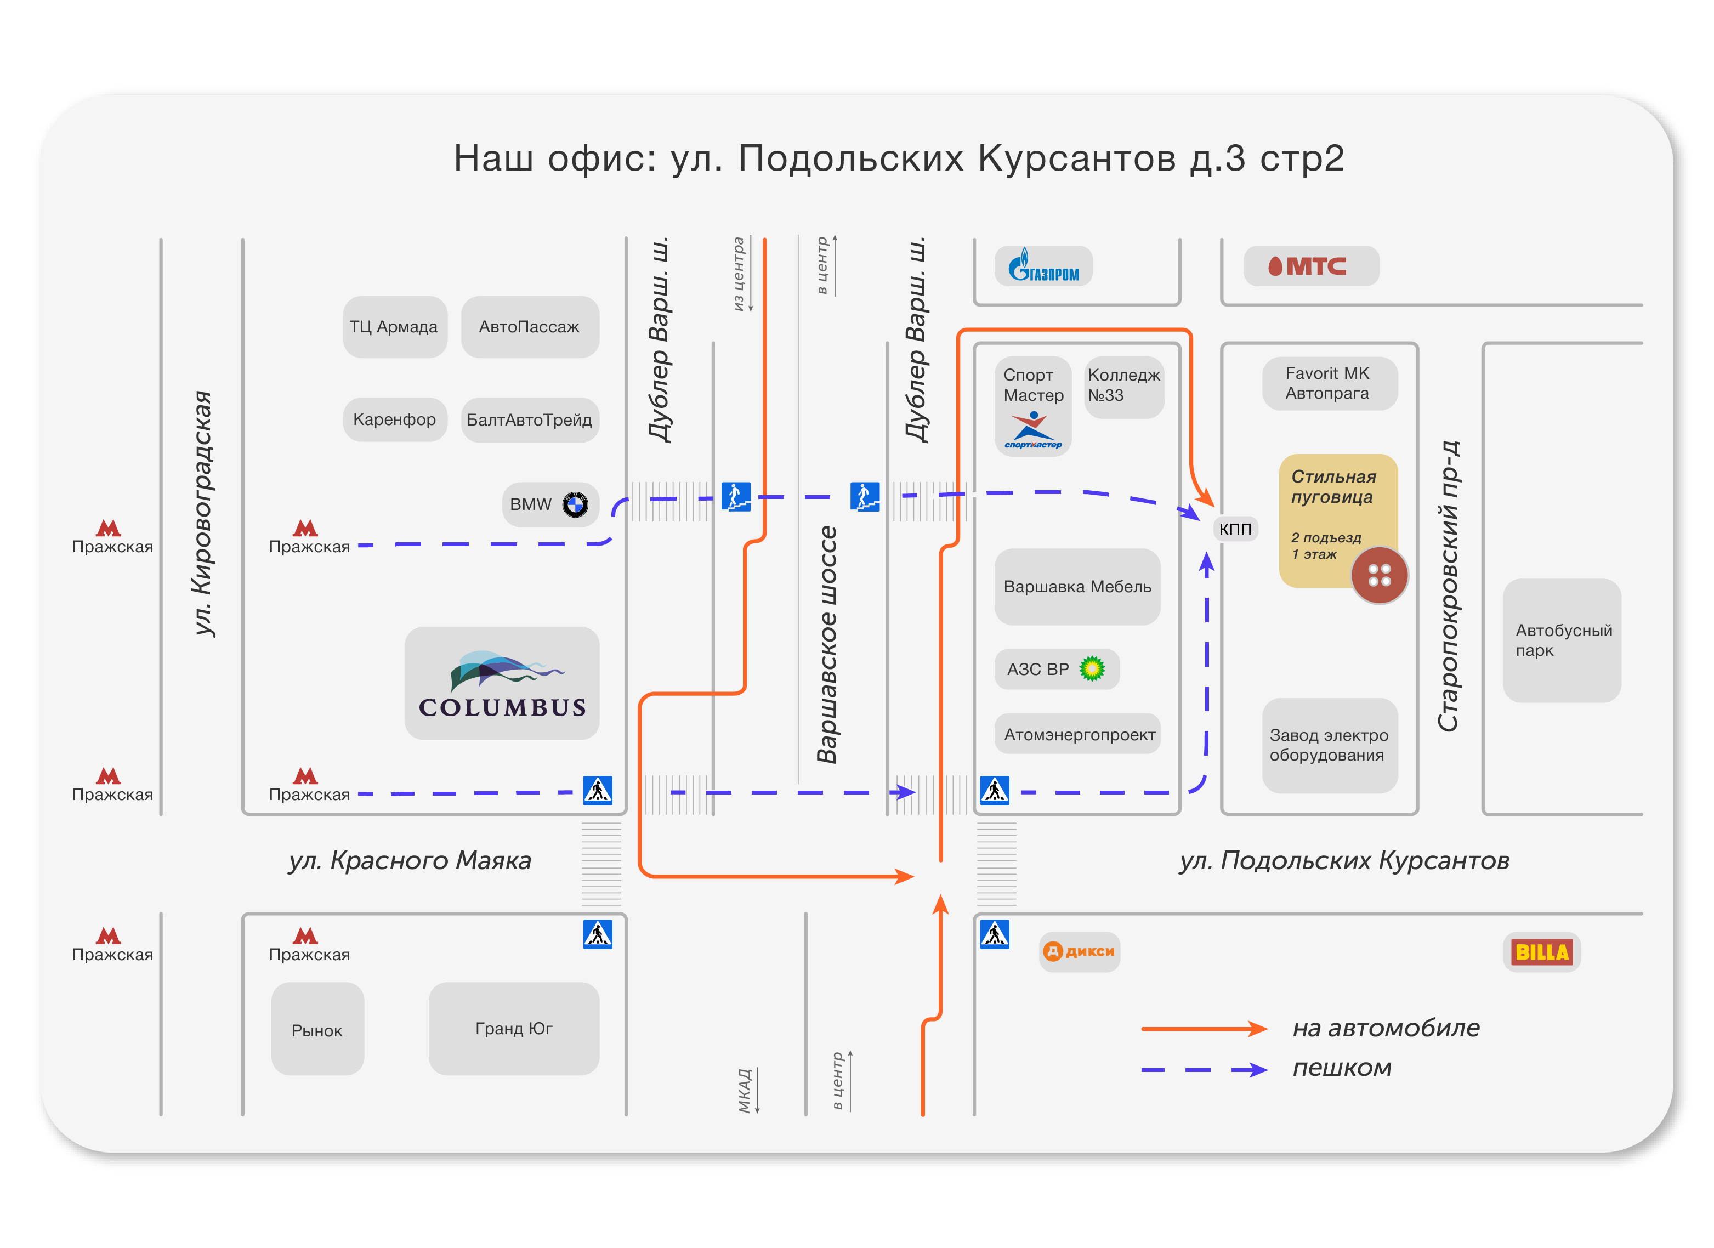The height and width of the screenshot is (1248, 1714).
Task: Click the Старопокровский пр-д street label
Action: coord(1448,586)
